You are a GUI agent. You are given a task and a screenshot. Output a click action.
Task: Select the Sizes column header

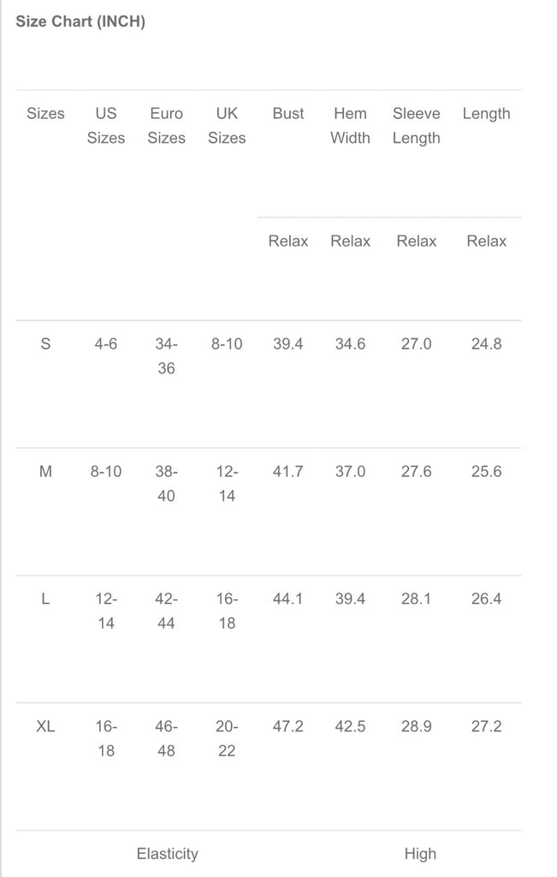(45, 114)
